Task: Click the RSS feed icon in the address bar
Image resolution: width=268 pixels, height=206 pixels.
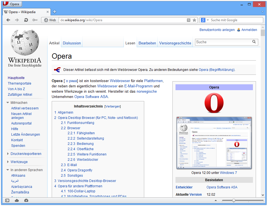Action: [x=189, y=20]
